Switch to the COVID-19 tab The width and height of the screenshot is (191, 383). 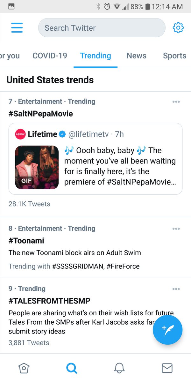tap(50, 56)
